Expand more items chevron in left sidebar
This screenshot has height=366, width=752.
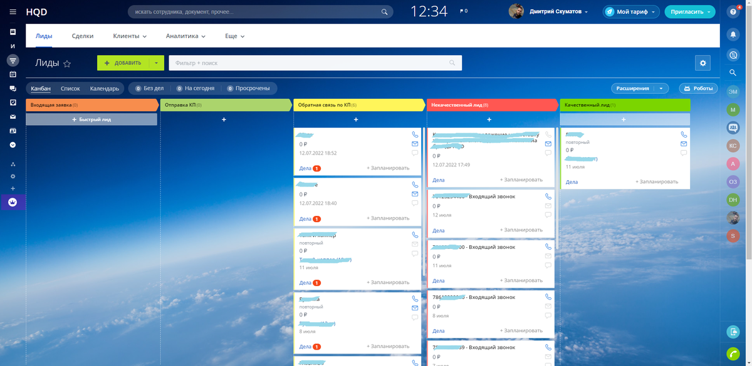pyautogui.click(x=13, y=145)
